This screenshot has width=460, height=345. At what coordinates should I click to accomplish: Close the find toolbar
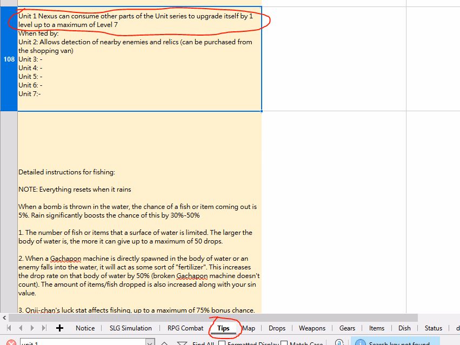[x=11, y=343]
